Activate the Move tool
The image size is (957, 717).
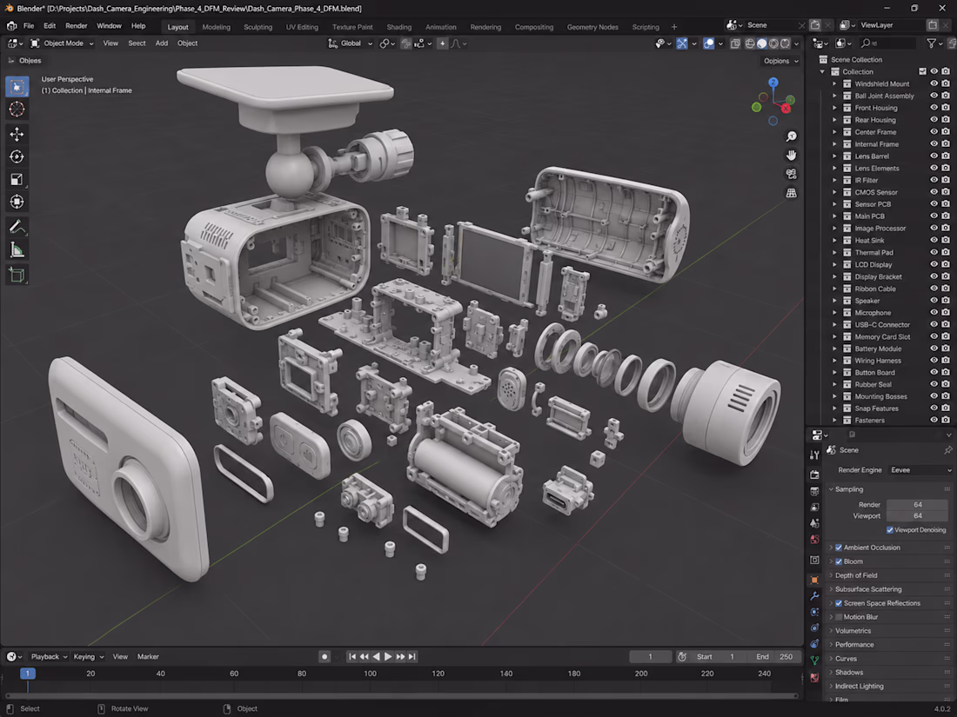(x=17, y=134)
